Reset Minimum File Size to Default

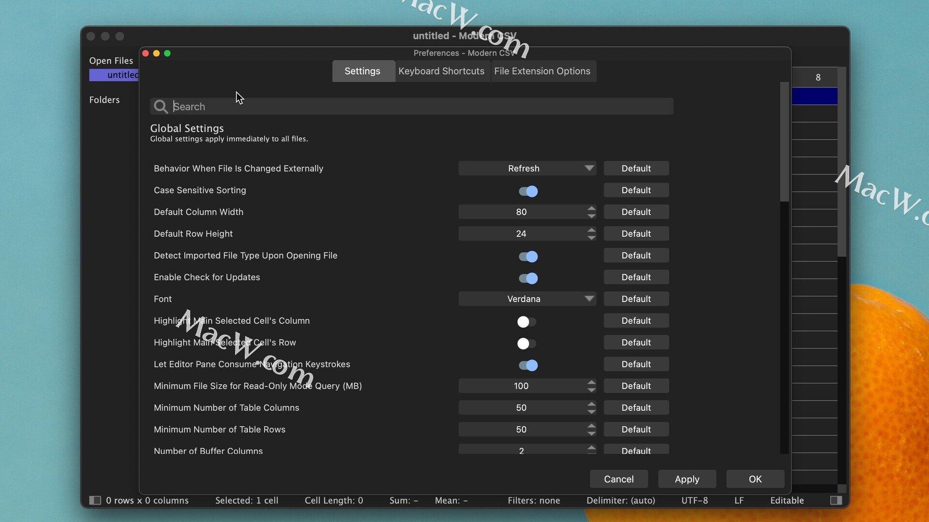pos(636,386)
